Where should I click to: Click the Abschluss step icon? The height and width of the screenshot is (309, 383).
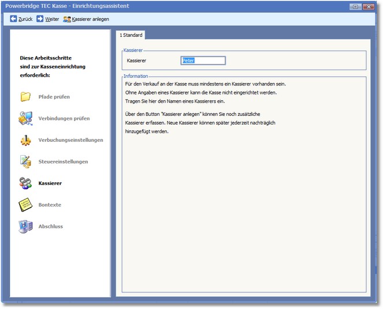point(25,227)
